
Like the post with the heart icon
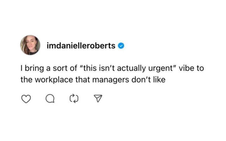click(x=26, y=99)
